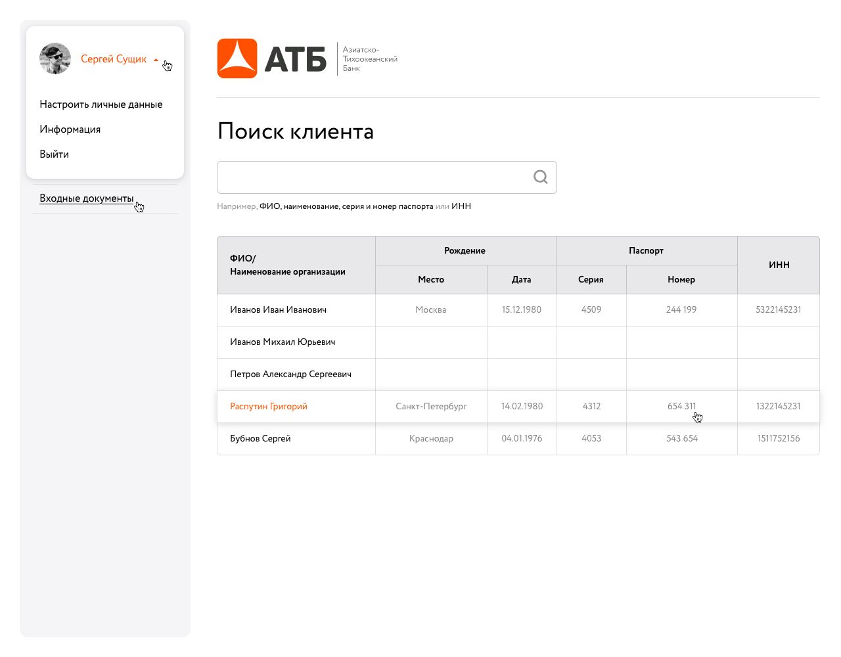Click the Паспорт column group header
Screen dimensions: 841x657
[647, 250]
